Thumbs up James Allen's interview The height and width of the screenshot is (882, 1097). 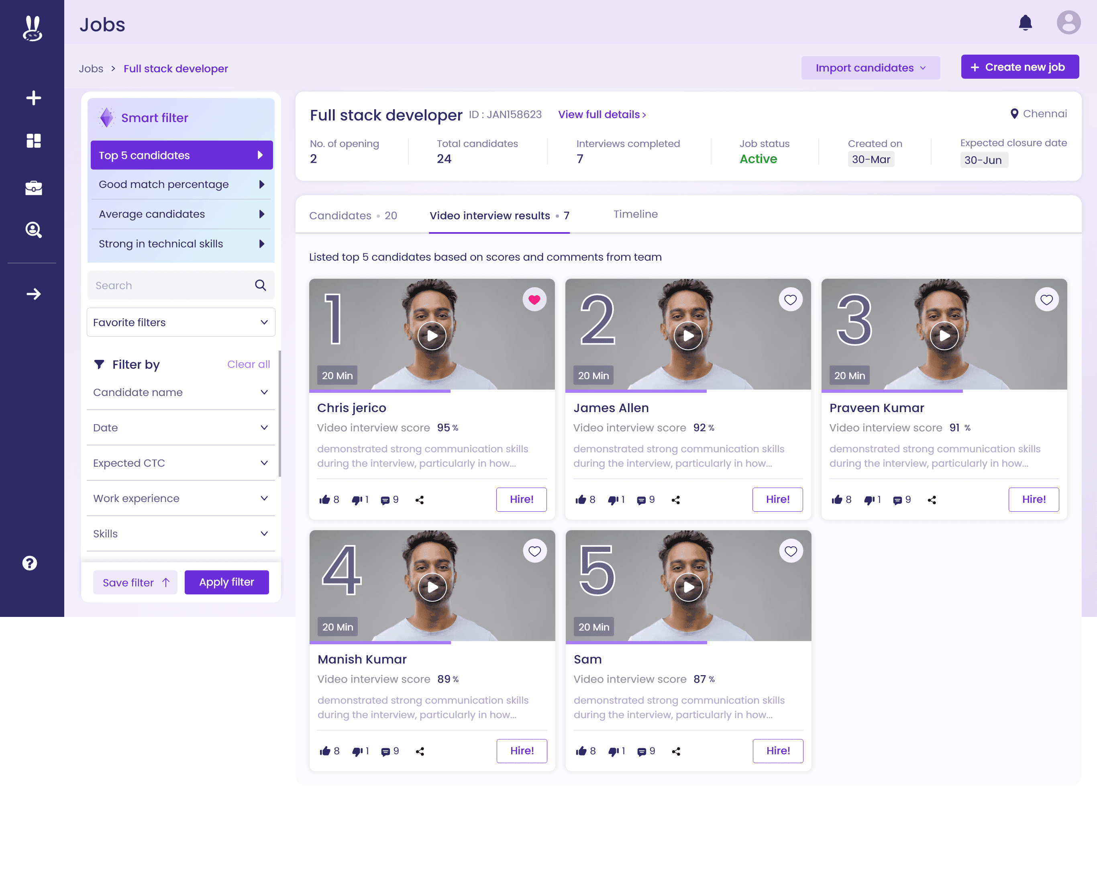point(581,500)
